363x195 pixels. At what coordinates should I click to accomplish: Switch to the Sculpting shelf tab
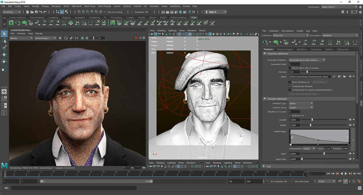pos(53,17)
